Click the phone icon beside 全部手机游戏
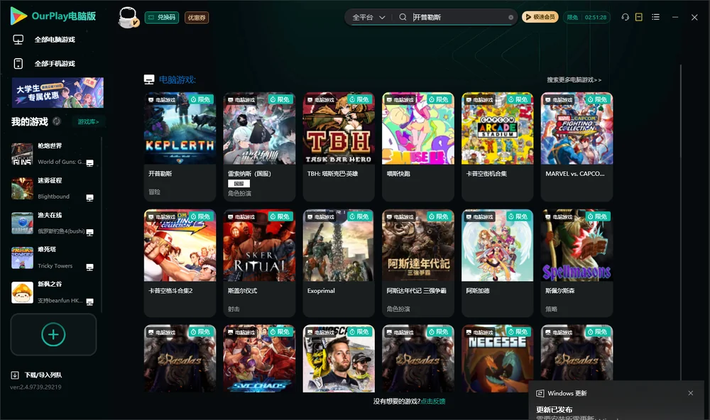Image resolution: width=710 pixels, height=420 pixels. click(x=18, y=63)
